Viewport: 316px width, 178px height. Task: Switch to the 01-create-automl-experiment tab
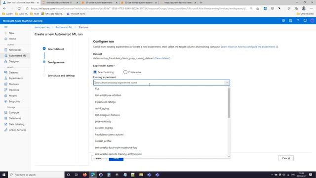pyautogui.click(x=99, y=2)
